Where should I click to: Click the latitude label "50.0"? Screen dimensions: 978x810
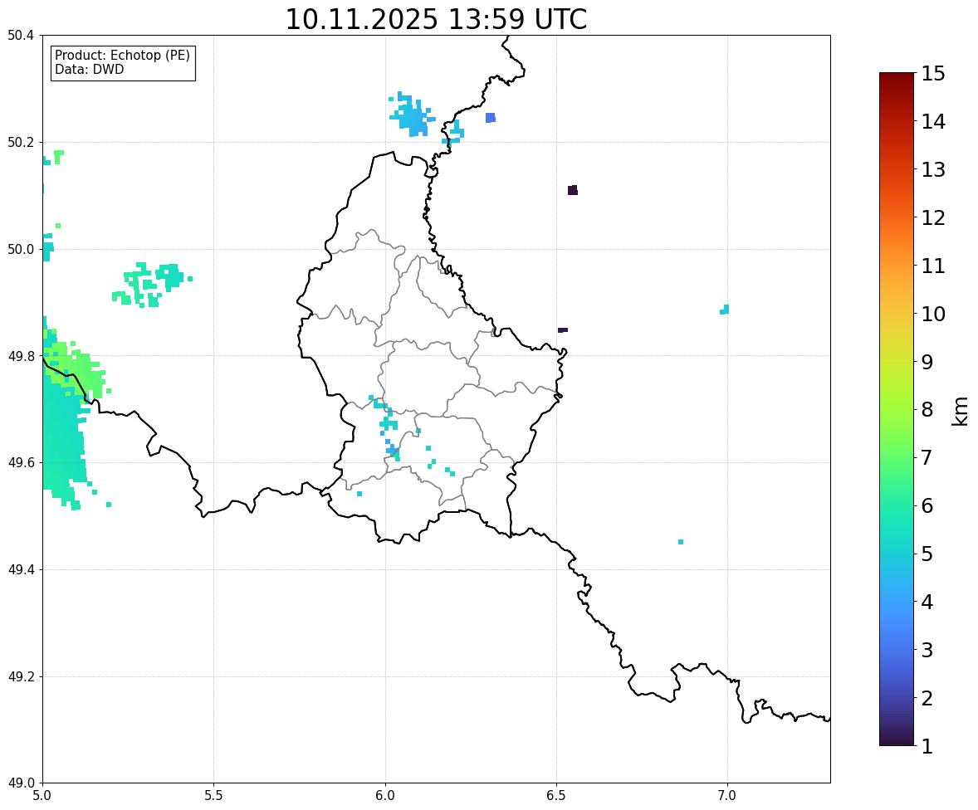click(20, 250)
